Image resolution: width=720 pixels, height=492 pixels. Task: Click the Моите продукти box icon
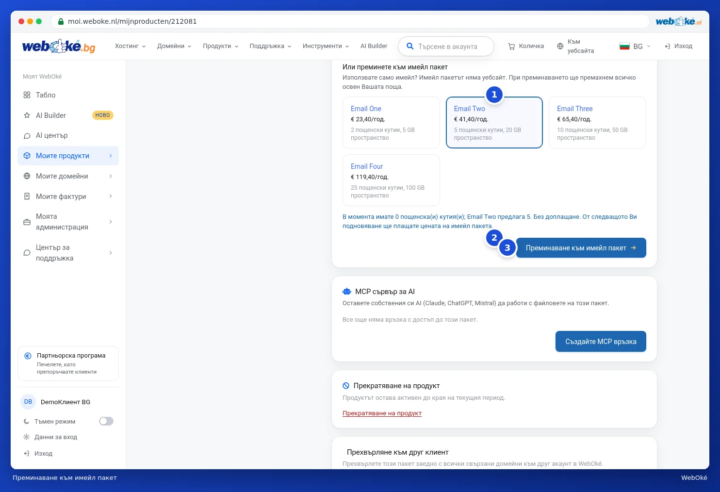point(27,156)
